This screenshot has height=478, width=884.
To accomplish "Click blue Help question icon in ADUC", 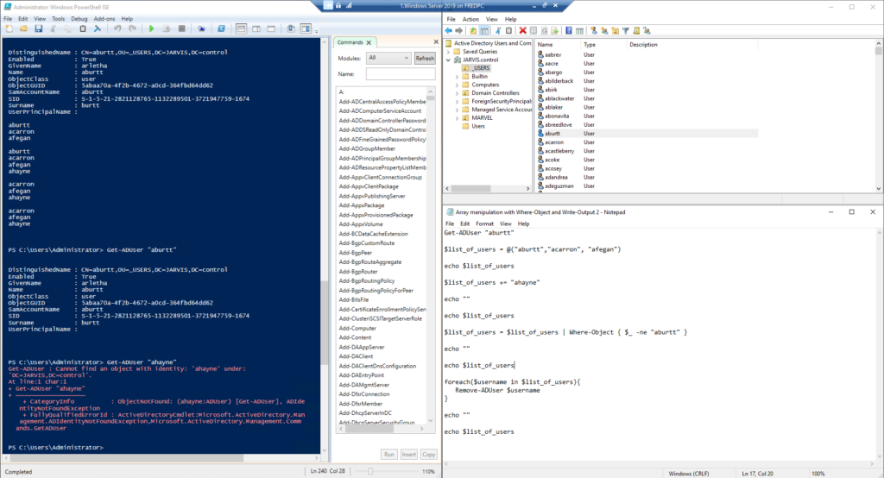I will pyautogui.click(x=569, y=30).
